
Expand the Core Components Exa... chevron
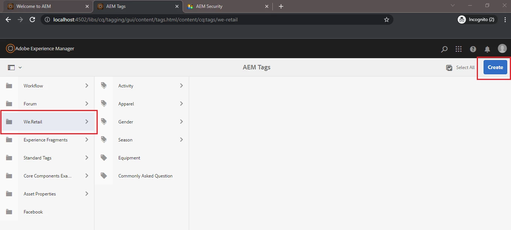pos(87,176)
